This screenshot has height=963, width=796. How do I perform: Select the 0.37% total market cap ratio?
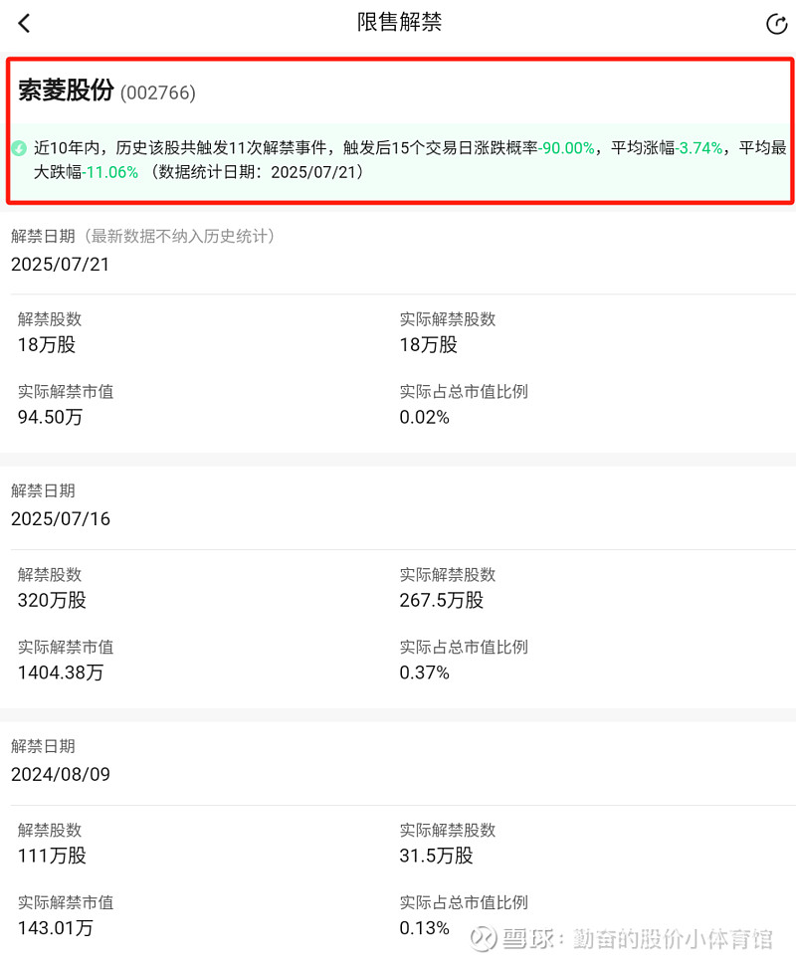(424, 673)
